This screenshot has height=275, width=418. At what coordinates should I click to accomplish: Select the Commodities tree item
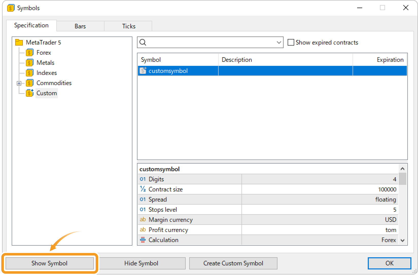[x=54, y=83]
